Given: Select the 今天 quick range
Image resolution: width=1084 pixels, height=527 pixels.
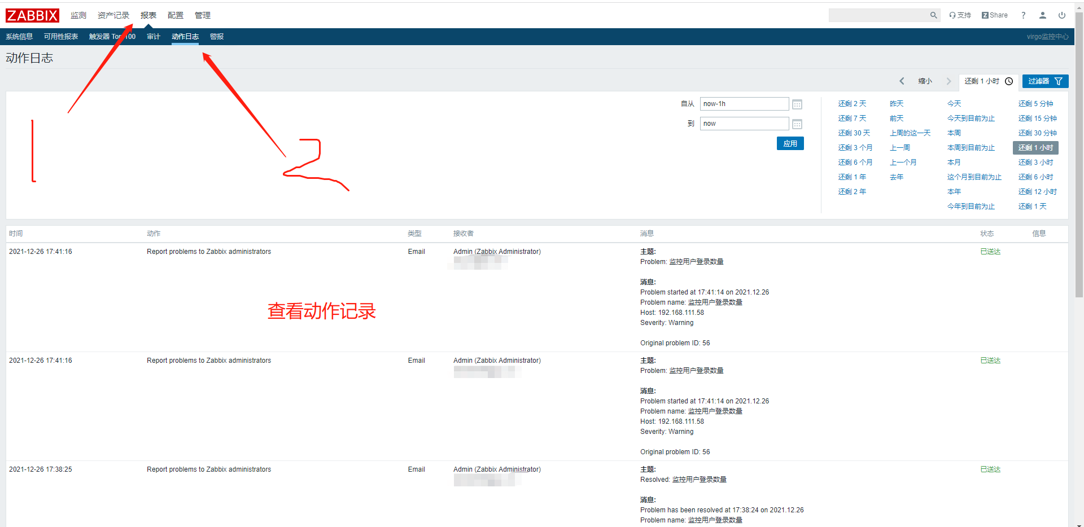Looking at the screenshot, I should 954,103.
